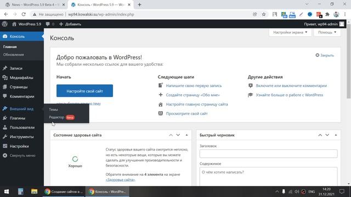The width and height of the screenshot is (351, 197).
Task: Click the volume tray icon
Action: pos(297,192)
